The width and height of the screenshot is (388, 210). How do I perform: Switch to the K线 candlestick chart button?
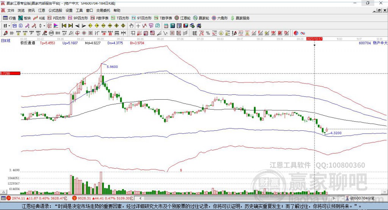pyautogui.click(x=39, y=18)
